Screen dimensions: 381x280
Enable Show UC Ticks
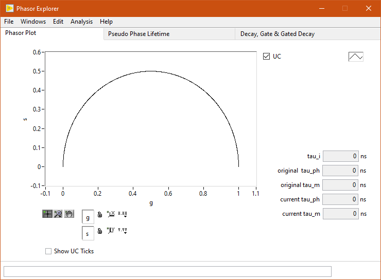pyautogui.click(x=48, y=251)
